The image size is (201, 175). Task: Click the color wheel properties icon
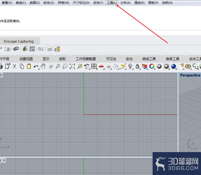tap(152, 66)
